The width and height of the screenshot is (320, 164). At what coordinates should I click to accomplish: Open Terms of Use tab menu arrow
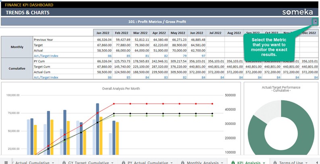307,163
